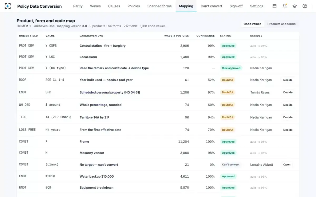
Task: Click Decide for ROOF AGE CL 1-4
Action: click(x=288, y=80)
